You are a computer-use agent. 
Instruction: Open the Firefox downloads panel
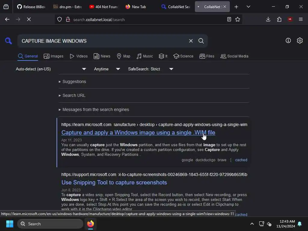(x=268, y=19)
